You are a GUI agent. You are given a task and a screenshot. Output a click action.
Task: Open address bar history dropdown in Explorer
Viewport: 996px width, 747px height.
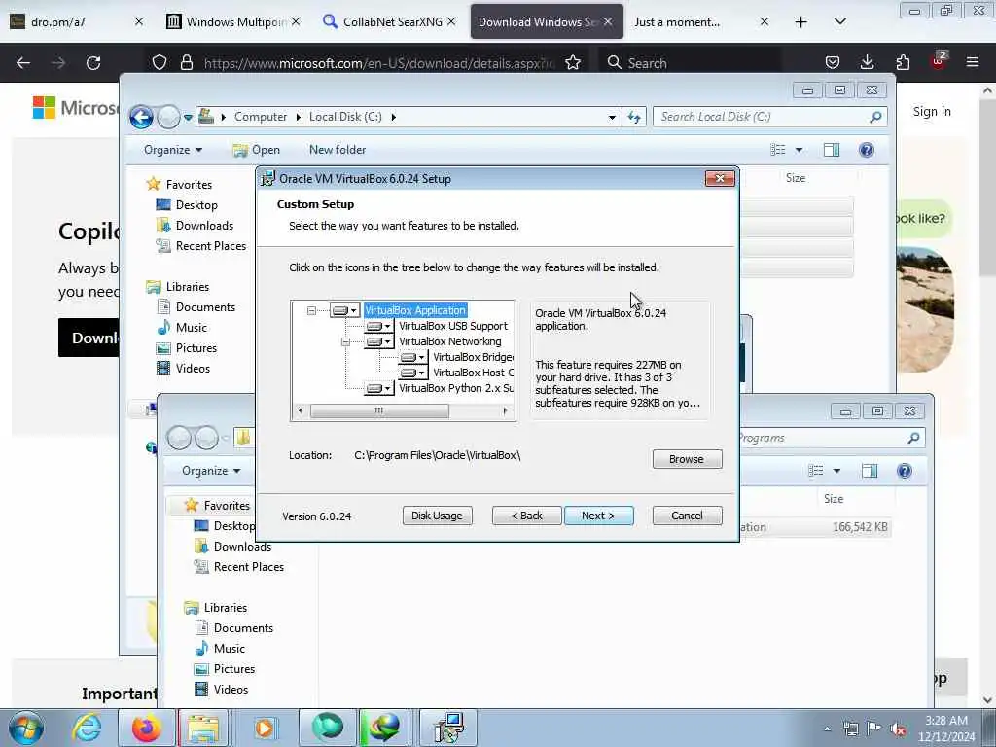(612, 118)
